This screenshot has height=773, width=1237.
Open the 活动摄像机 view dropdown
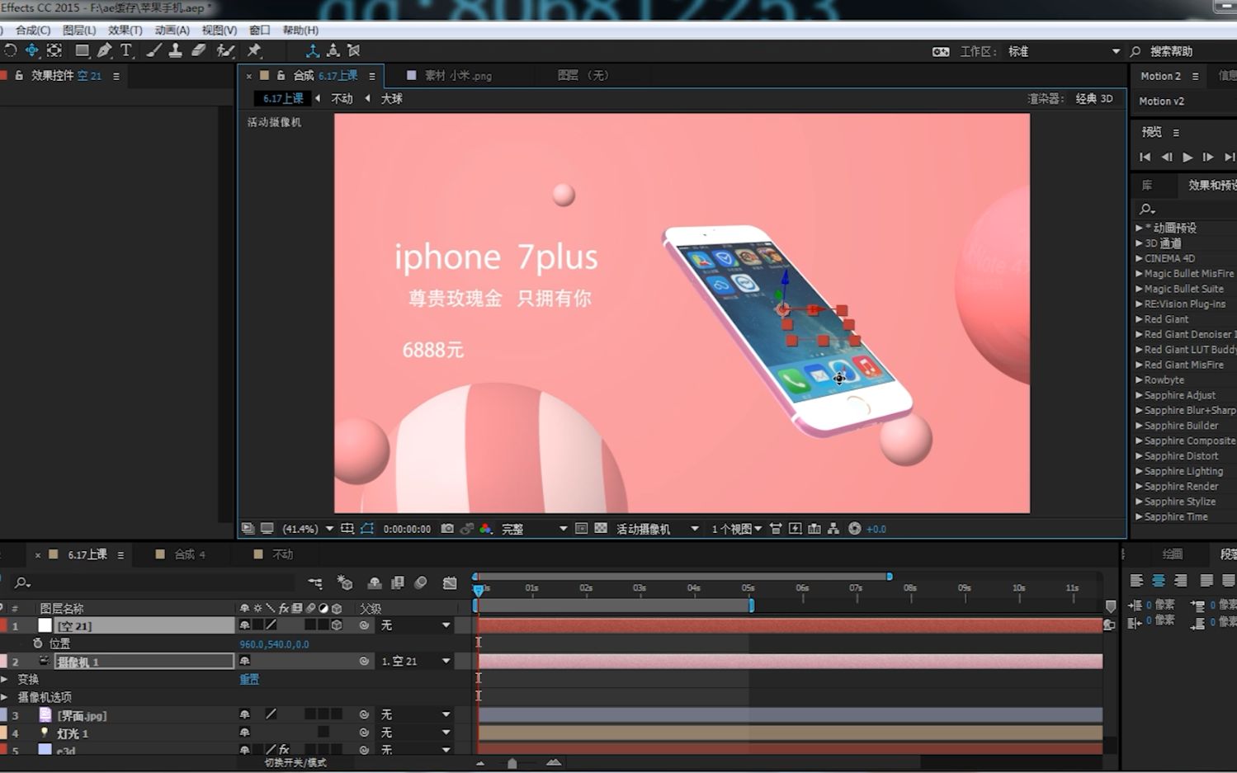click(x=657, y=529)
